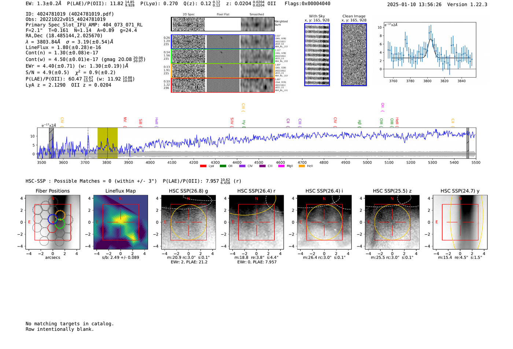513x349 pixels.
Task: Click the Flags:0x00004040 header value
Action: tap(307, 3)
